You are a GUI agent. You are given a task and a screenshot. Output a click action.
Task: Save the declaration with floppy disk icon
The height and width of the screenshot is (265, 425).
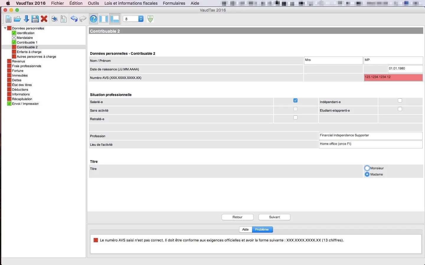tap(35, 19)
